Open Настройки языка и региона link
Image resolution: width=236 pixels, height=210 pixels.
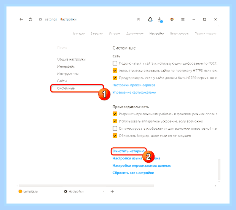136,158
